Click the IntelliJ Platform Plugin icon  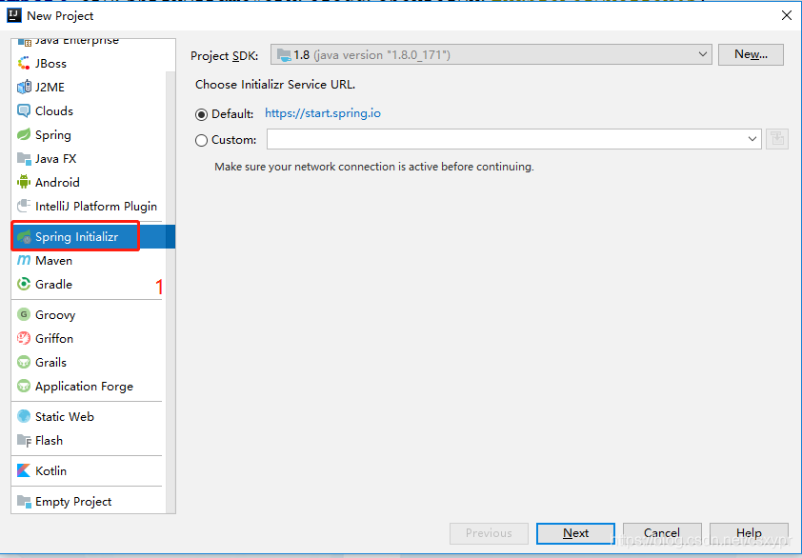click(x=24, y=206)
